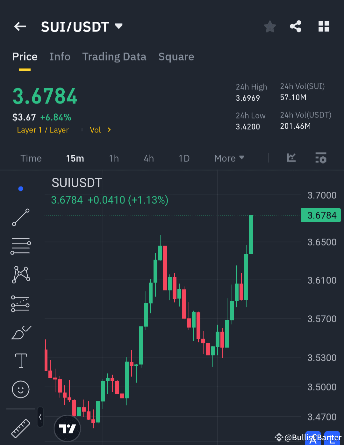Open the indicators settings icon

[321, 158]
